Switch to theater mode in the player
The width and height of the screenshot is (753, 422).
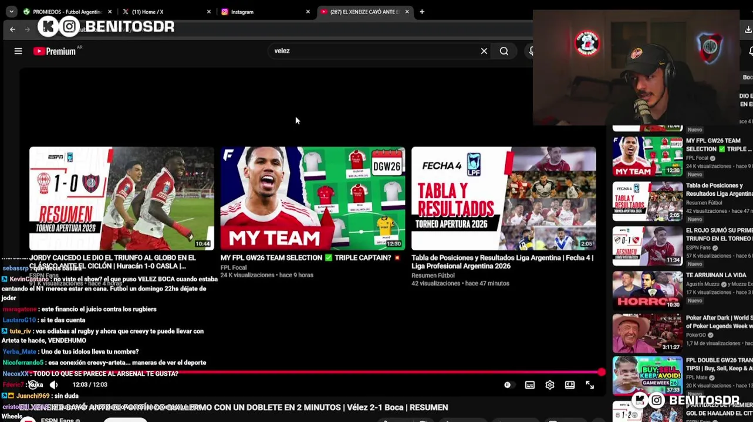click(570, 385)
